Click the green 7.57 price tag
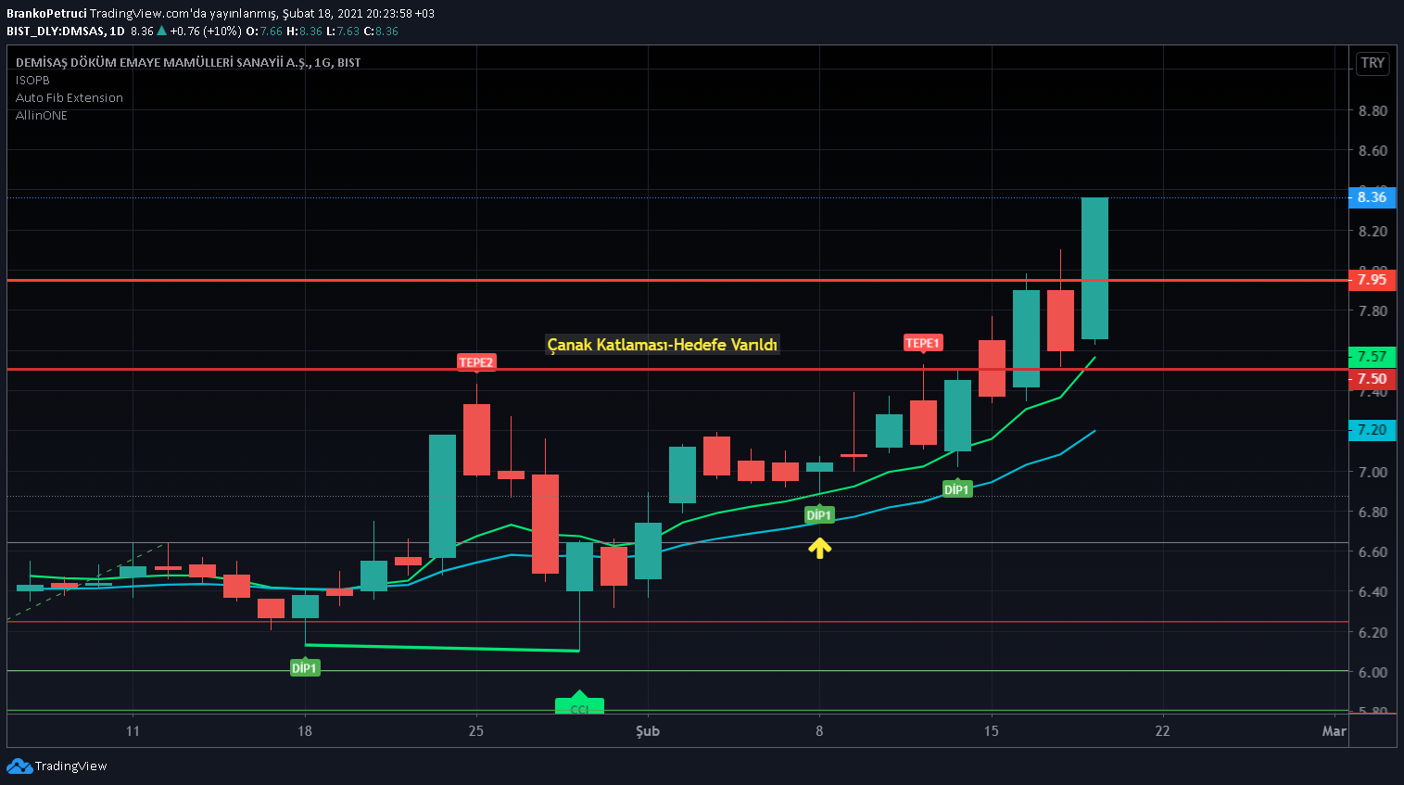The height and width of the screenshot is (785, 1404). click(x=1372, y=357)
